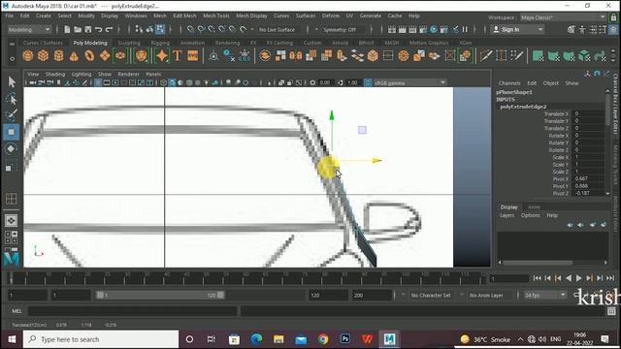Open the Deform menu

(330, 16)
